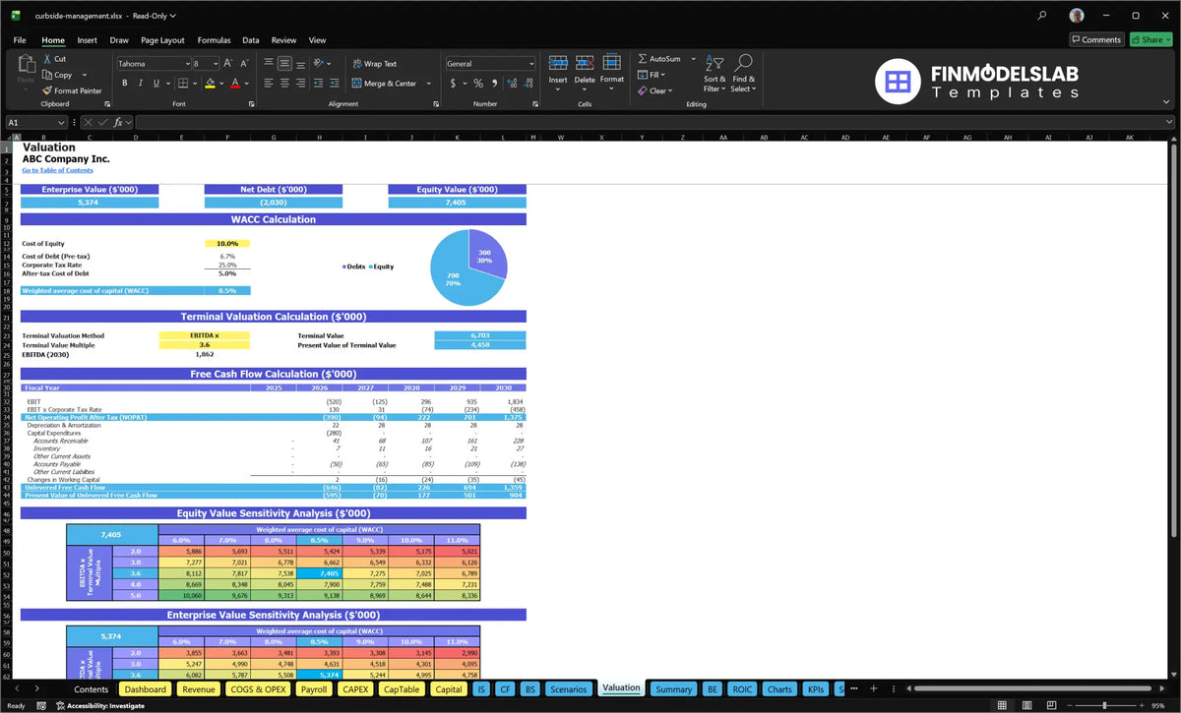The width and height of the screenshot is (1181, 713).
Task: Click the Cut scissors icon
Action: (46, 59)
